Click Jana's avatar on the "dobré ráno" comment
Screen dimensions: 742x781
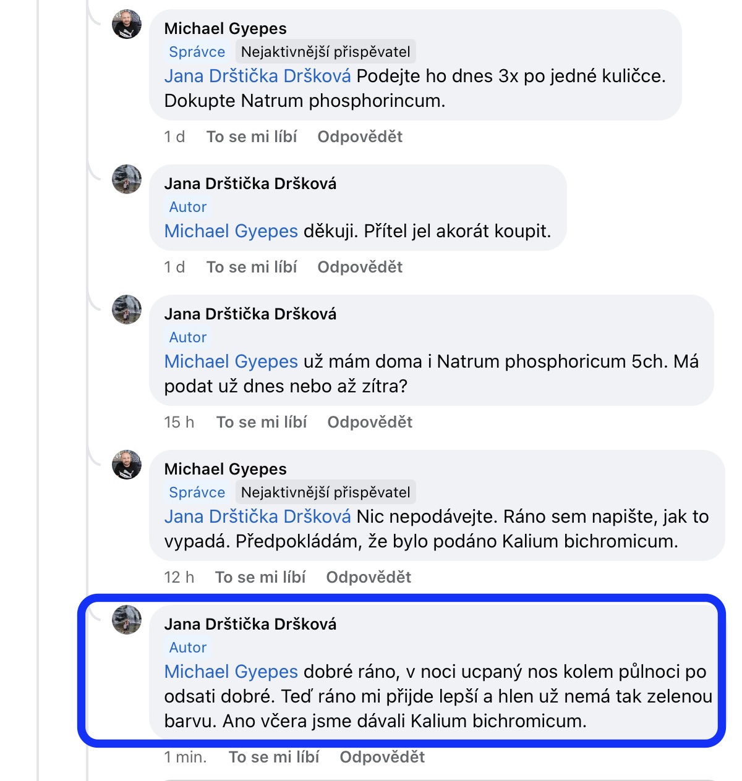(x=127, y=620)
